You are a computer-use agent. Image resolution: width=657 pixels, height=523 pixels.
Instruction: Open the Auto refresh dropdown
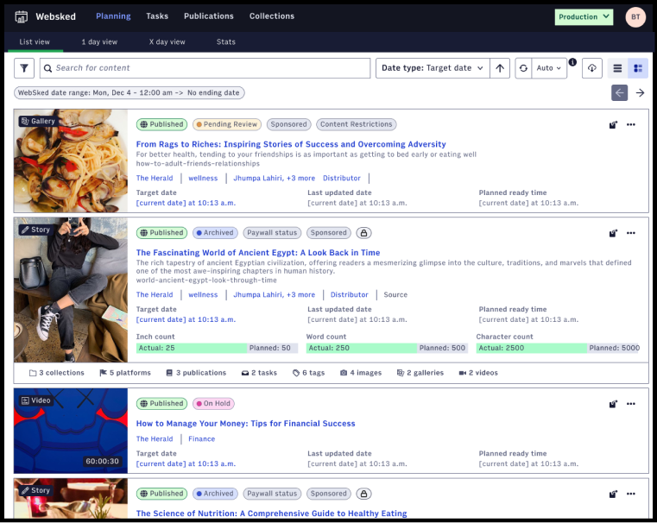(x=549, y=68)
